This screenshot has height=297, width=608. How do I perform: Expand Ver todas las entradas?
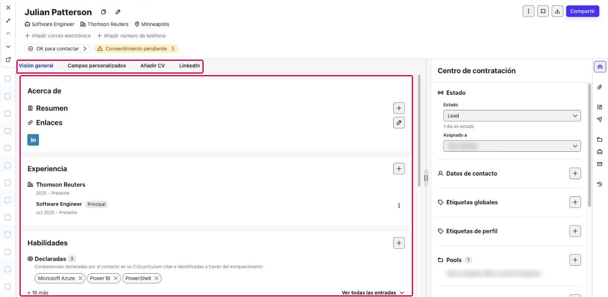click(x=373, y=293)
